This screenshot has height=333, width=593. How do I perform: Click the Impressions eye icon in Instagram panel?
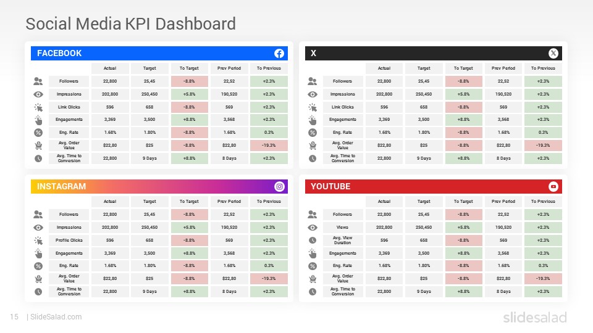click(x=38, y=228)
